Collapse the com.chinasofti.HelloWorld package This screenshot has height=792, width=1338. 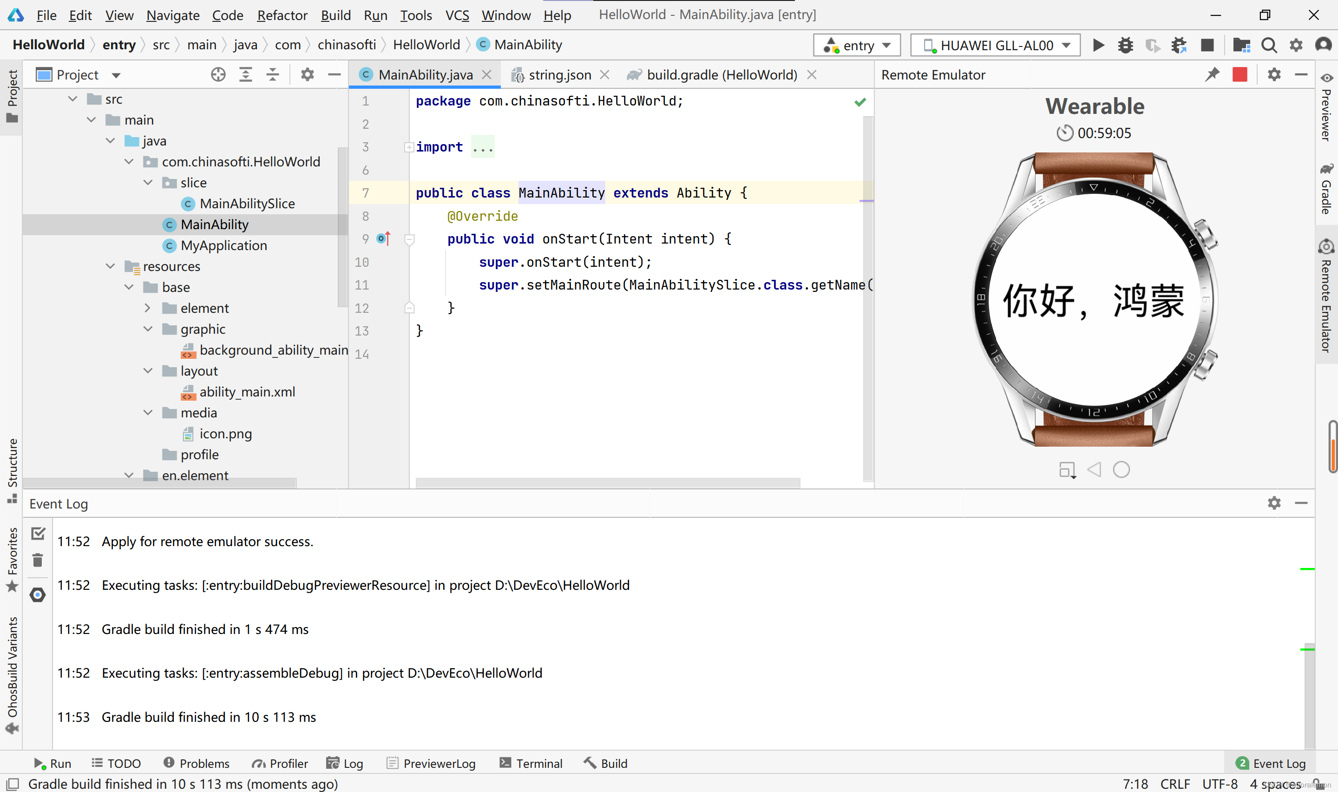129,162
